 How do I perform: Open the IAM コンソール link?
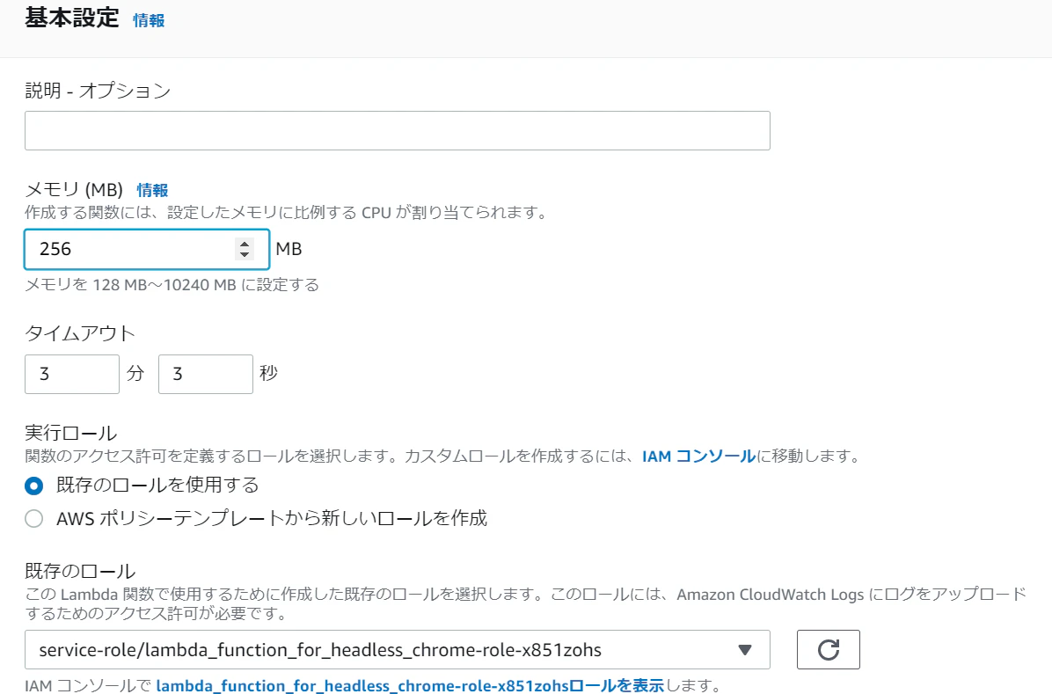click(699, 457)
